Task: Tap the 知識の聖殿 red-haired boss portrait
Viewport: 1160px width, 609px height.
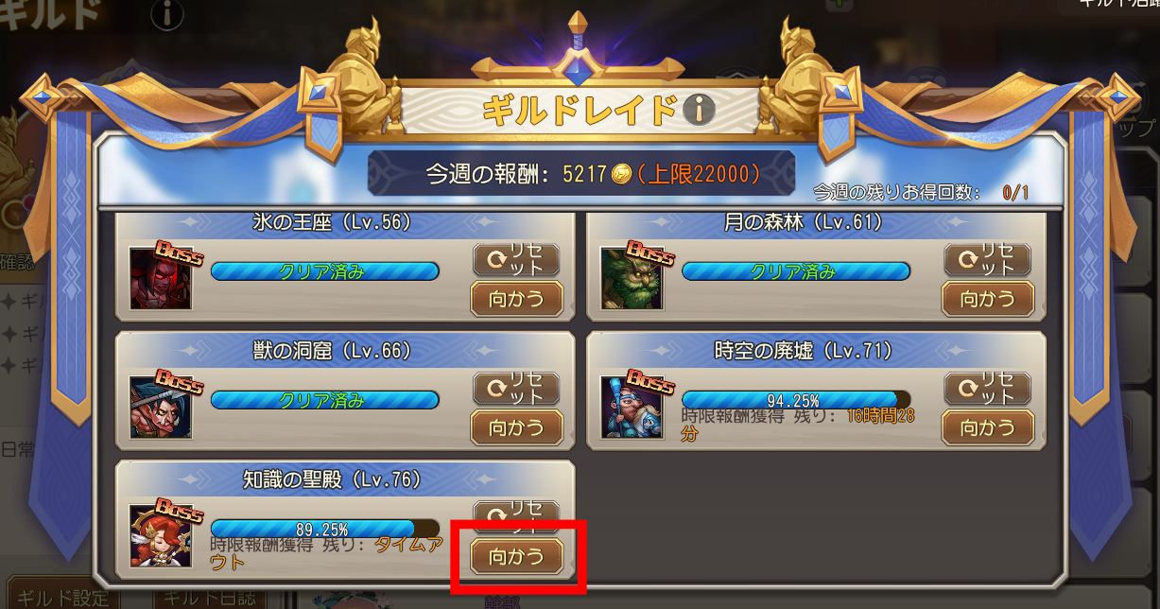Action: (x=160, y=535)
